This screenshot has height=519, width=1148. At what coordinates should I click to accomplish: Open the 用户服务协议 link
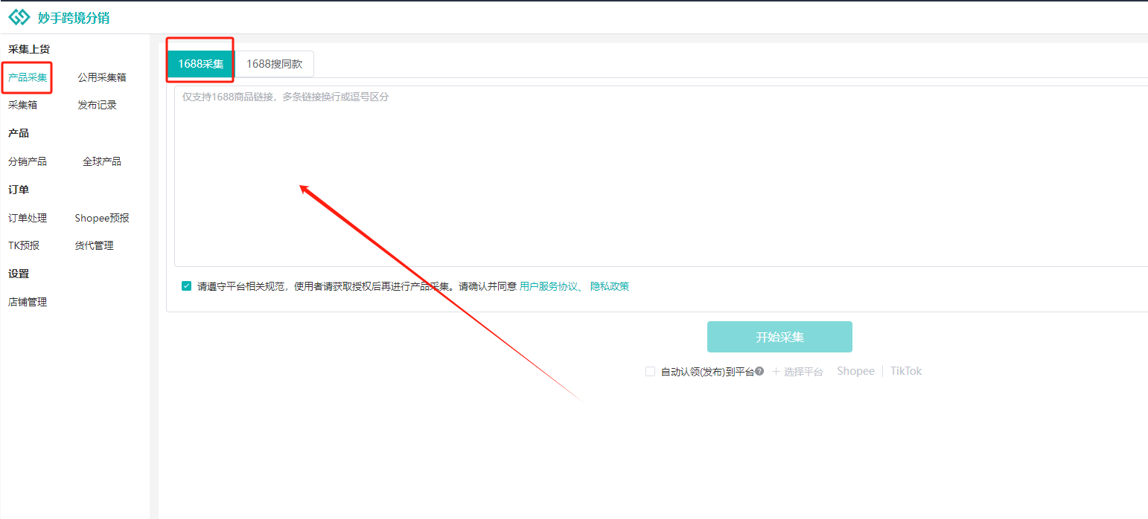click(549, 286)
